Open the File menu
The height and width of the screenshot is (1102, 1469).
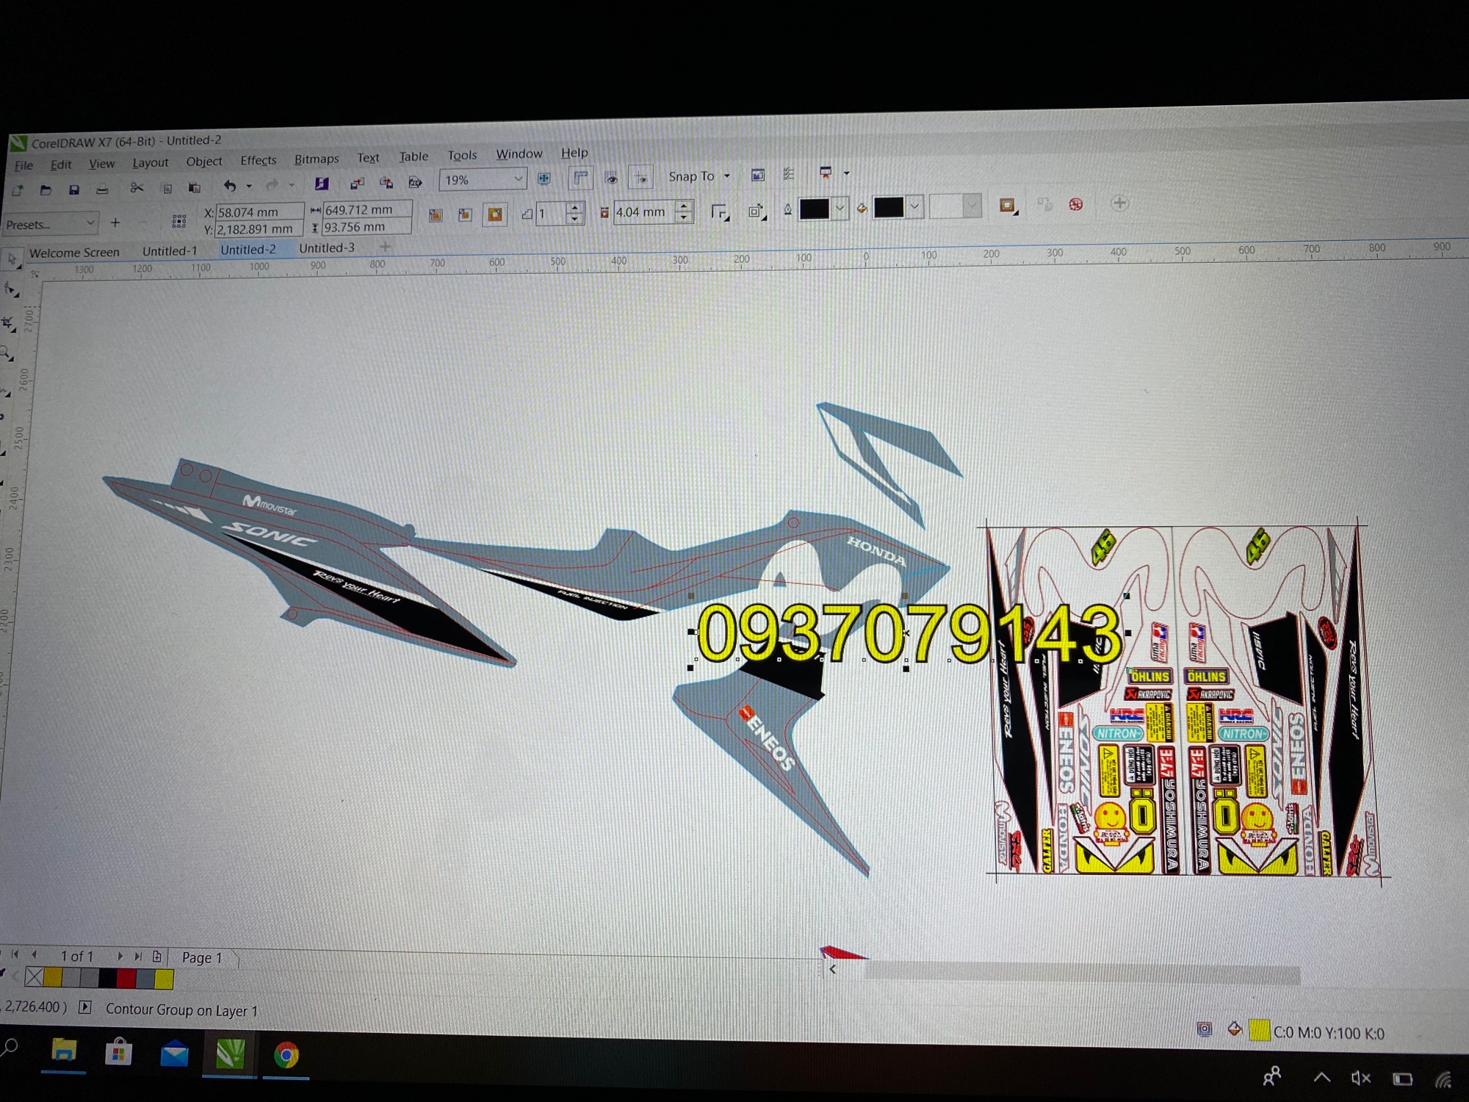click(x=24, y=165)
